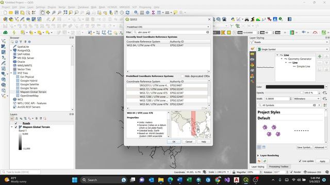
Task: Select Google Satellite in XYZ Tiles
Action: 29,84
